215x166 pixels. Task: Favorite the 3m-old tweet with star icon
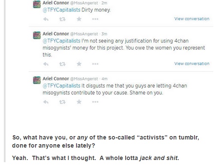point(79,64)
